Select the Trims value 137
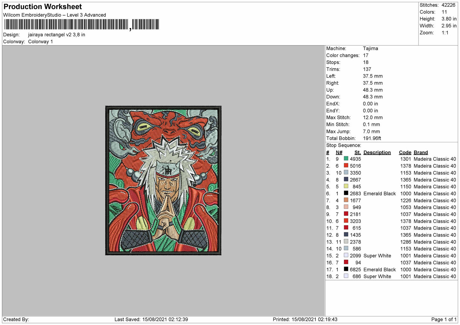 point(367,69)
